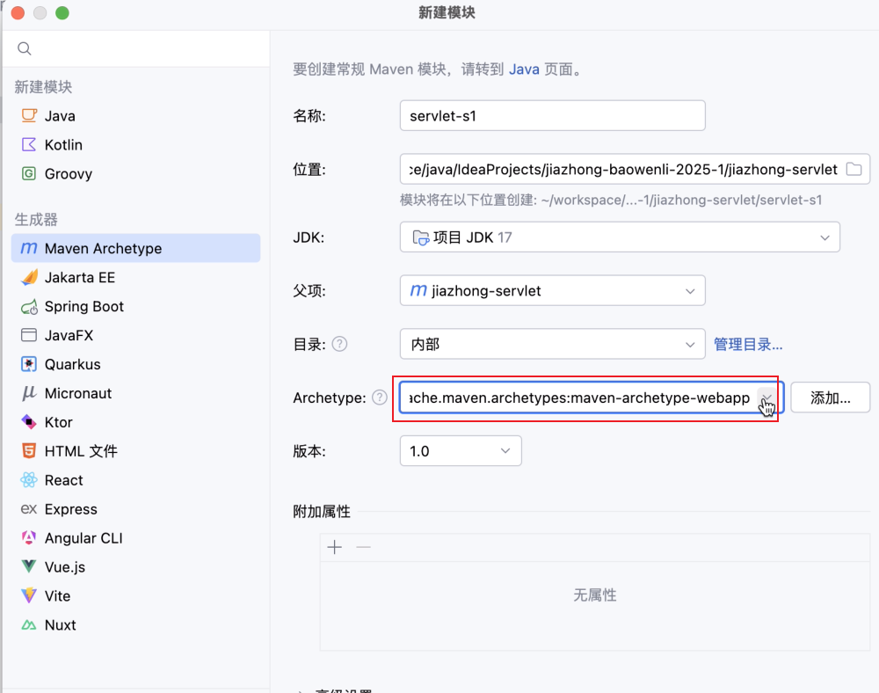The image size is (879, 693).
Task: Click the Vite lightning icon
Action: pyautogui.click(x=29, y=595)
